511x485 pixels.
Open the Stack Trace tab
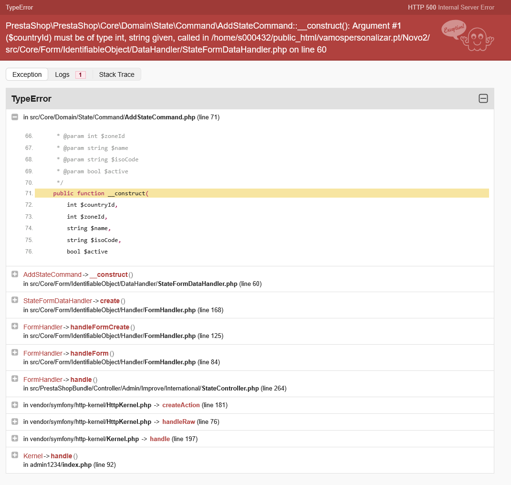pos(117,74)
